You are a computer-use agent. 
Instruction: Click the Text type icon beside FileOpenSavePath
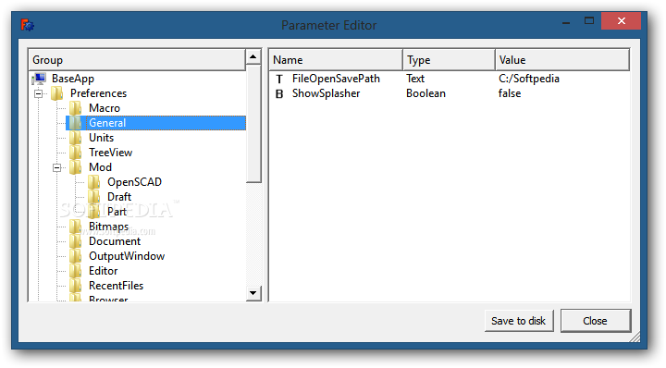click(x=279, y=79)
